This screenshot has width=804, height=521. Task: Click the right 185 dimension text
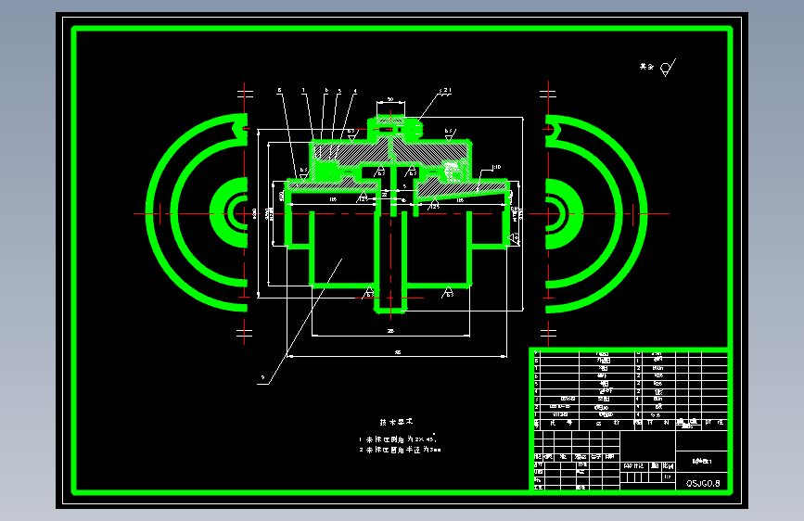(x=460, y=200)
